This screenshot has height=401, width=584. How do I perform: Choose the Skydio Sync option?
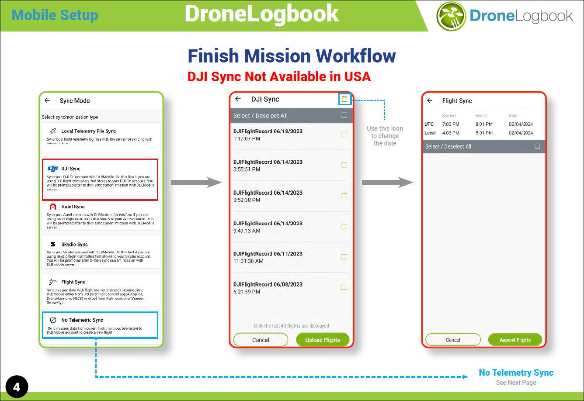(x=101, y=252)
